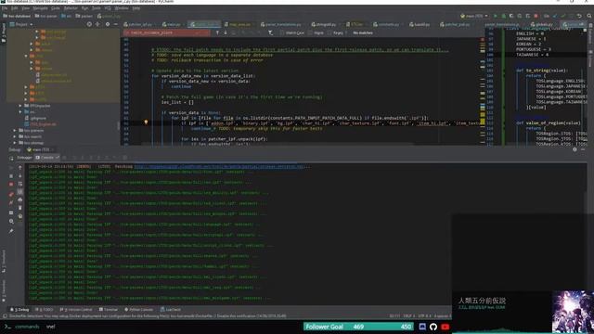
Task: Open the Terminal tool window
Action: [109, 309]
